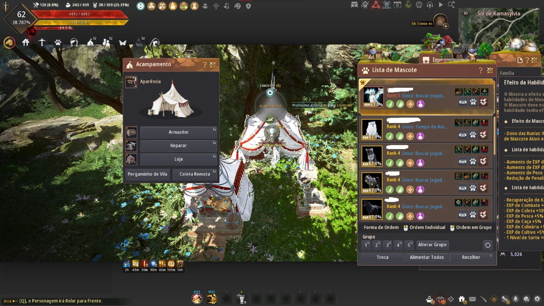Click the Reparar button
The height and width of the screenshot is (306, 544).
178,146
